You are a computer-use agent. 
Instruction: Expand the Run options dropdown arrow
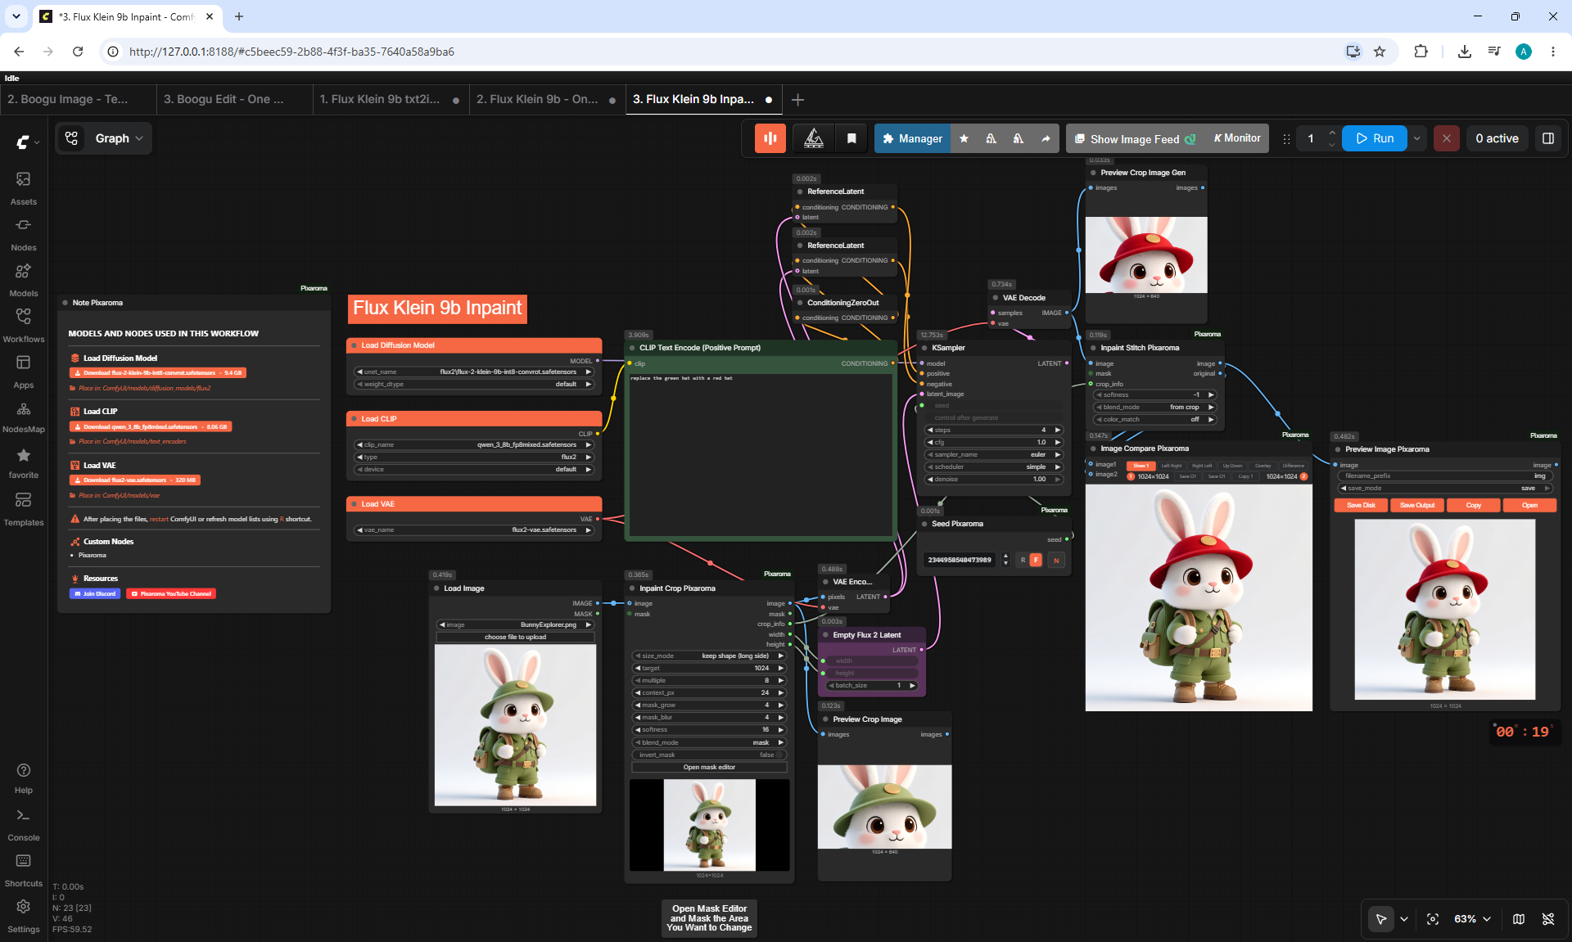[1416, 138]
